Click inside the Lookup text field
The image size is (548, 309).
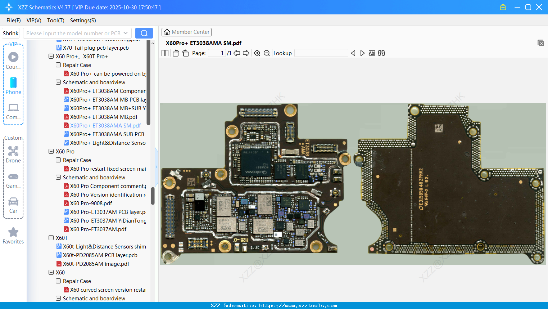(x=321, y=53)
